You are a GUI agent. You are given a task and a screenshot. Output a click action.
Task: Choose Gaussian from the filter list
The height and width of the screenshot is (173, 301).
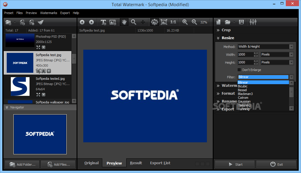click(x=244, y=101)
